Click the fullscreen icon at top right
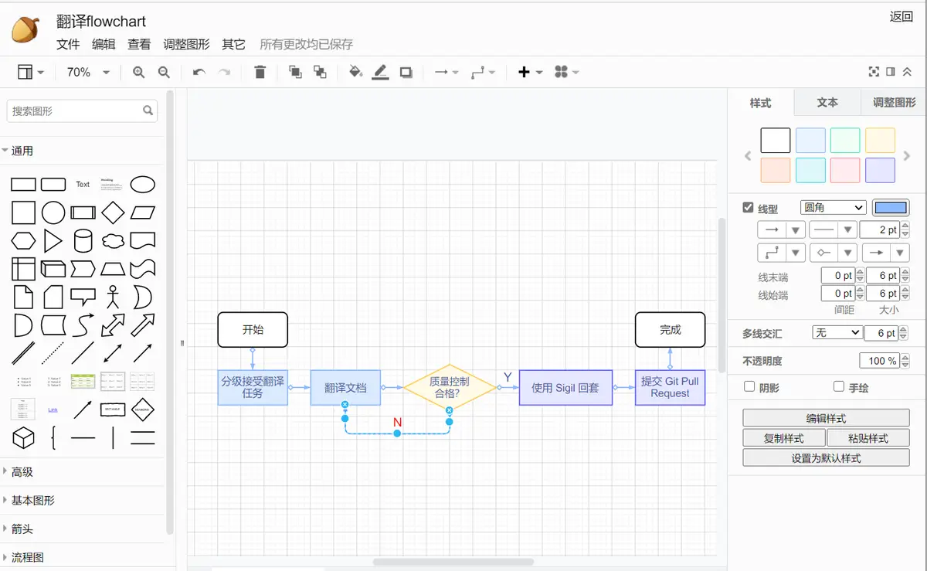This screenshot has width=927, height=571. [x=874, y=72]
